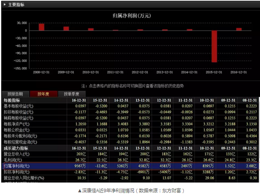Select the 2016-12-31 bar in the chart

(239, 29)
